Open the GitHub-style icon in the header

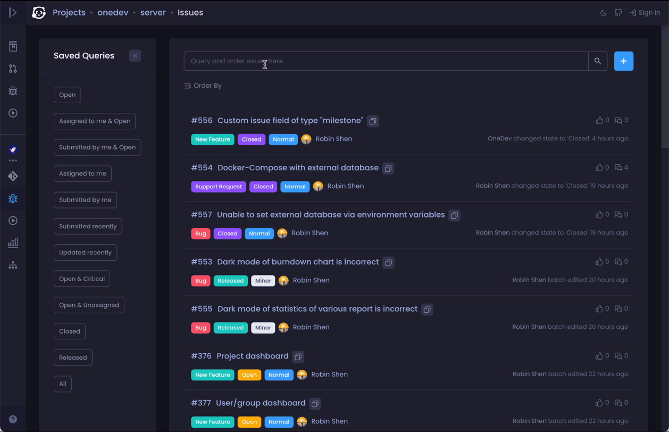[x=618, y=13]
